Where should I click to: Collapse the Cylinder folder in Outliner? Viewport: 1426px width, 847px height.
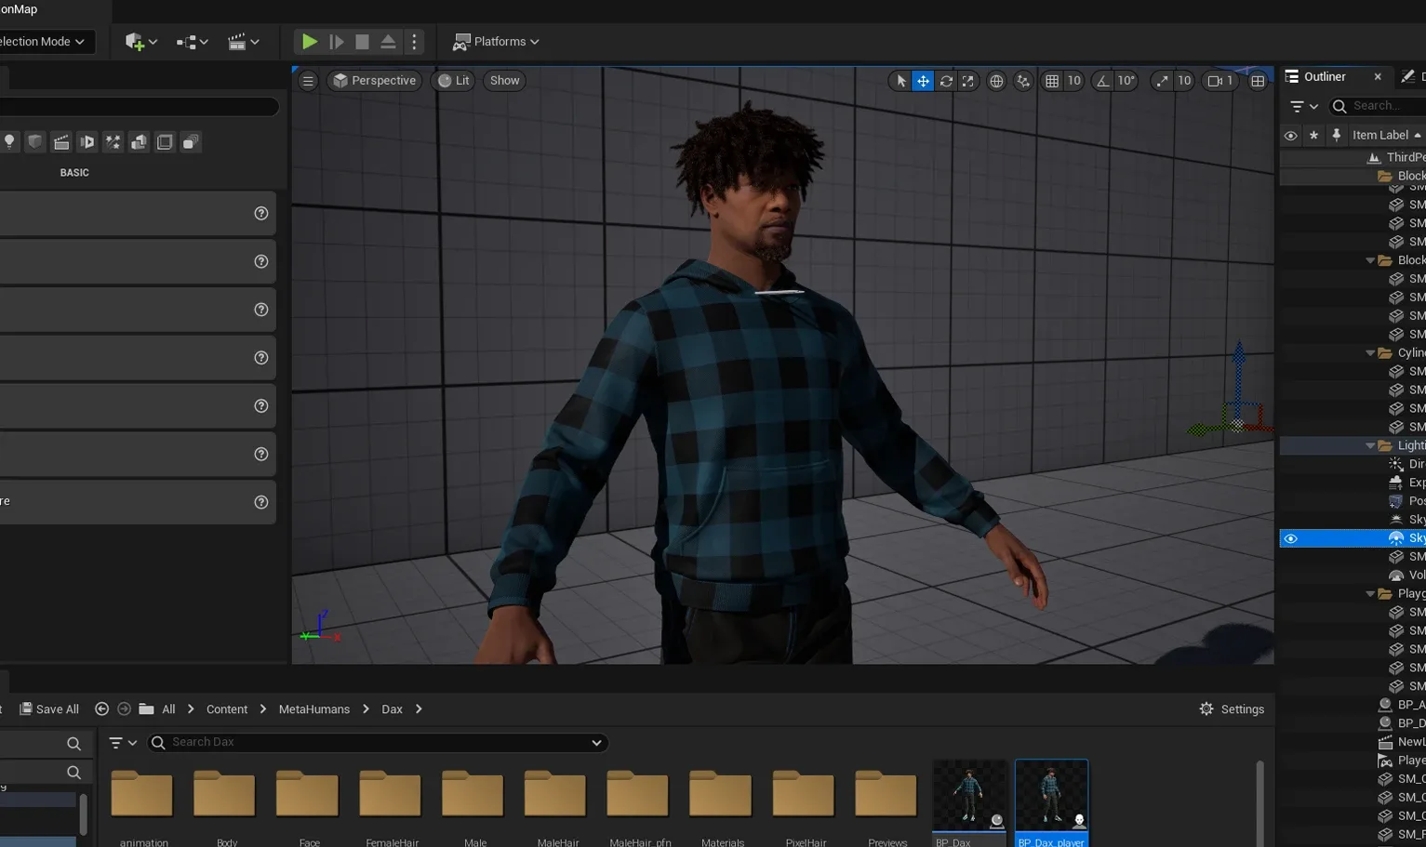point(1370,353)
